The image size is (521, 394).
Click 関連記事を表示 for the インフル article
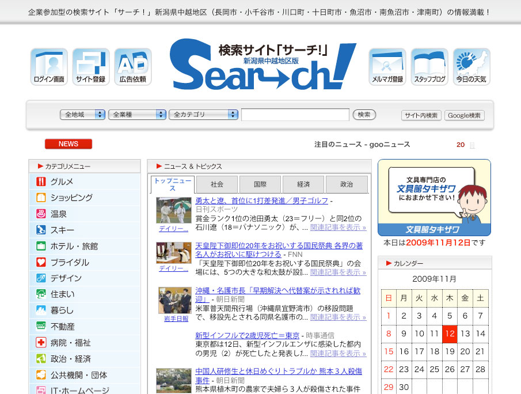click(338, 353)
